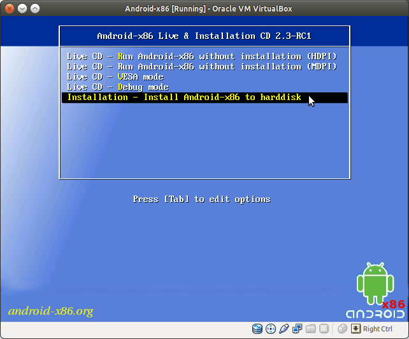Image resolution: width=409 pixels, height=339 pixels.
Task: Open the USB devices status icon
Action: click(x=283, y=329)
